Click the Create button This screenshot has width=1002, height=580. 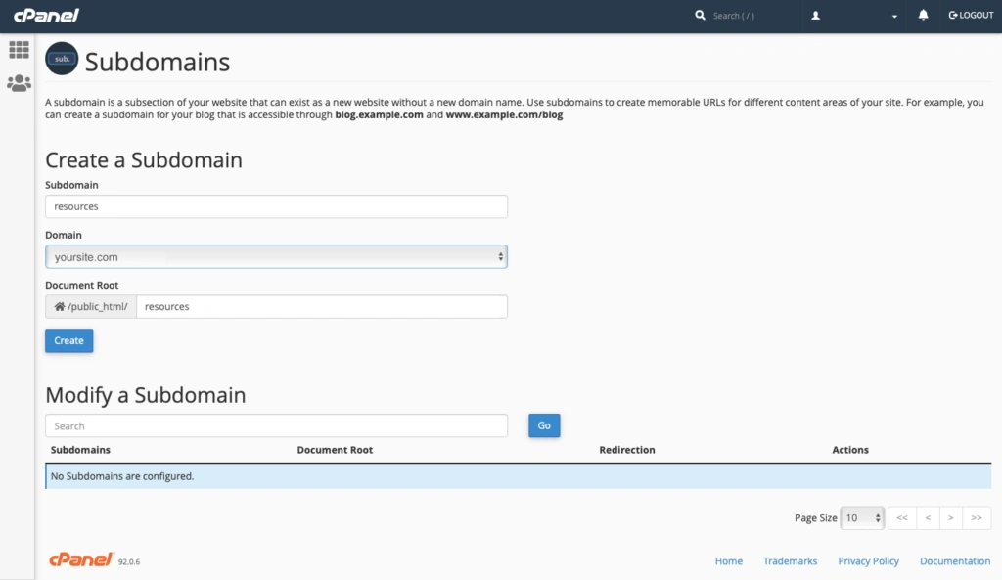coord(68,340)
